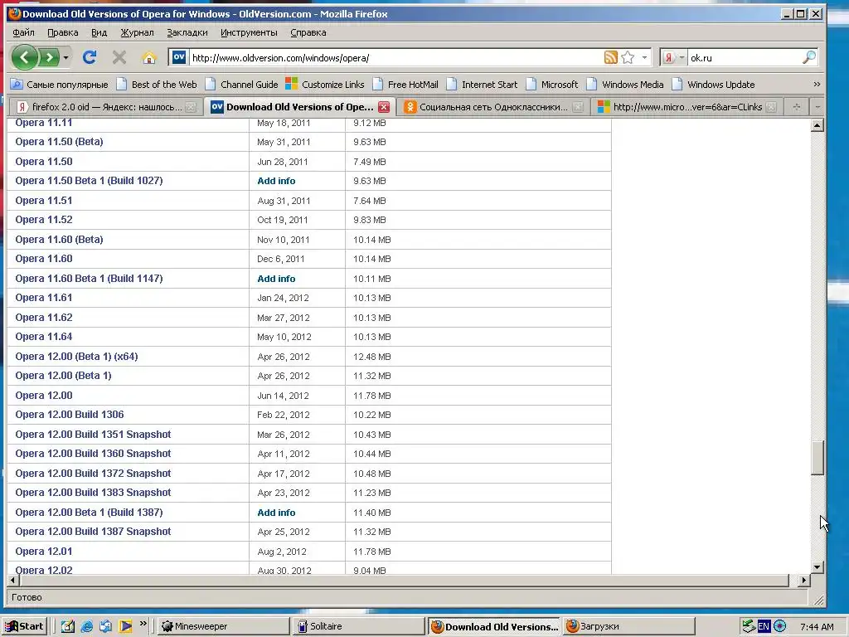This screenshot has height=637, width=849.
Task: Switch to the Minesweeper taskbar button
Action: pyautogui.click(x=224, y=626)
